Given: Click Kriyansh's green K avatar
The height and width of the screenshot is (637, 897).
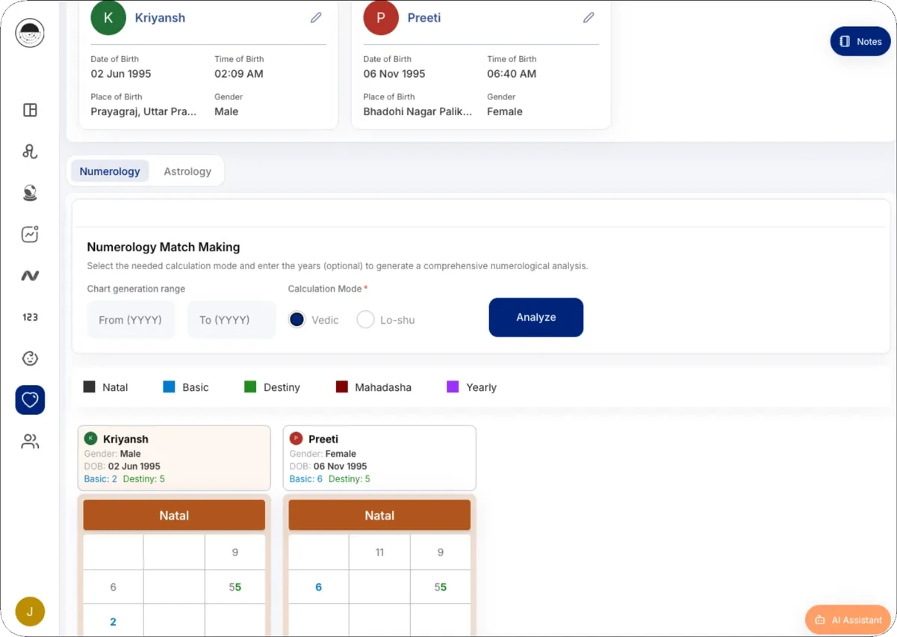Looking at the screenshot, I should pyautogui.click(x=108, y=18).
